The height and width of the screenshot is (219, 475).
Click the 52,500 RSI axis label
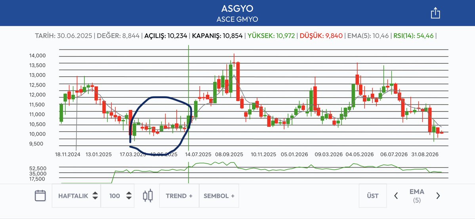(x=38, y=168)
